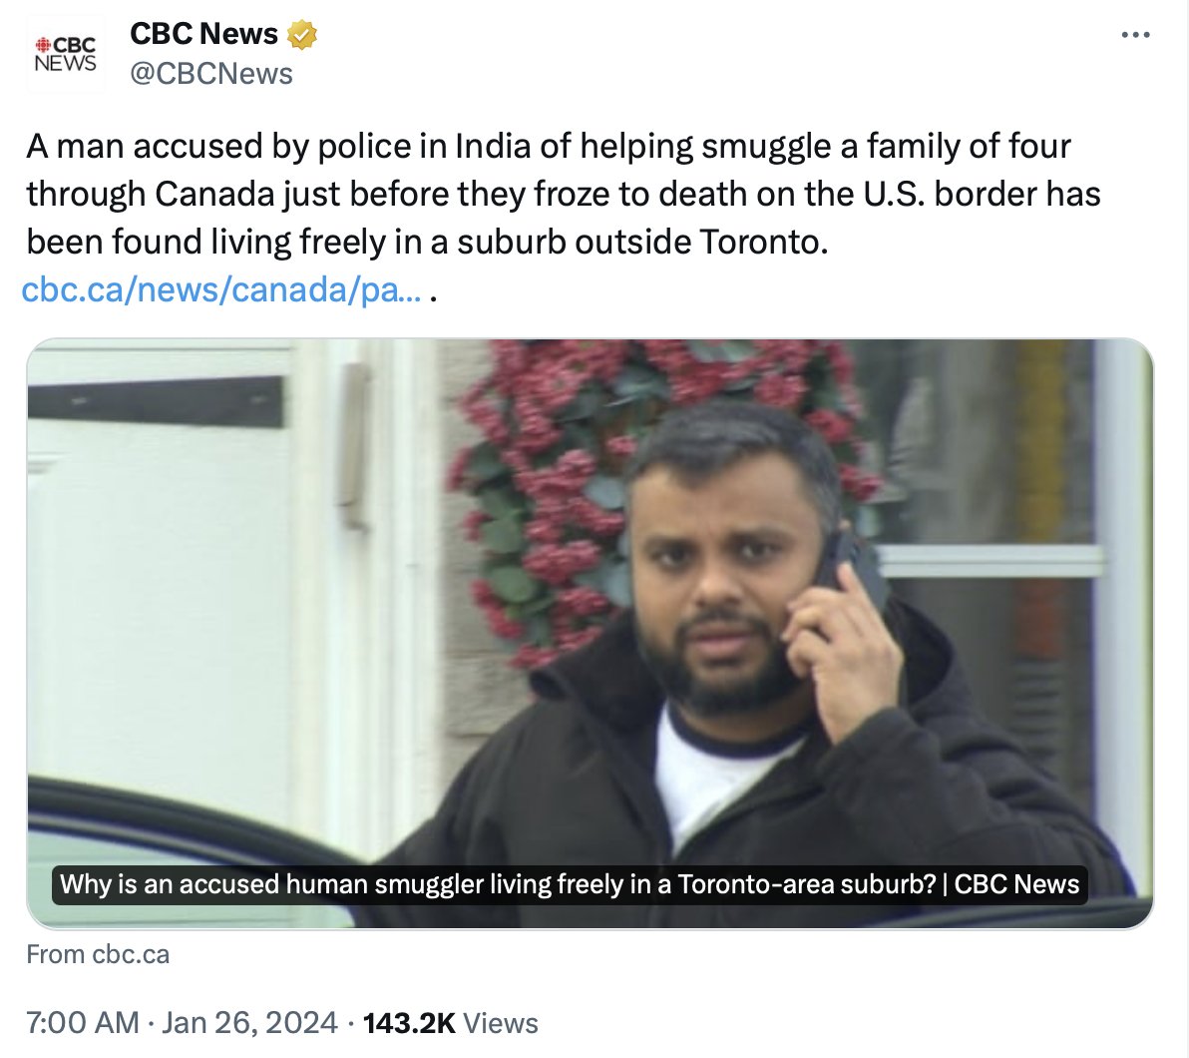Screen dimensions: 1189x1058
Task: Click the "From cbc.ca" source label
Action: pyautogui.click(x=98, y=954)
